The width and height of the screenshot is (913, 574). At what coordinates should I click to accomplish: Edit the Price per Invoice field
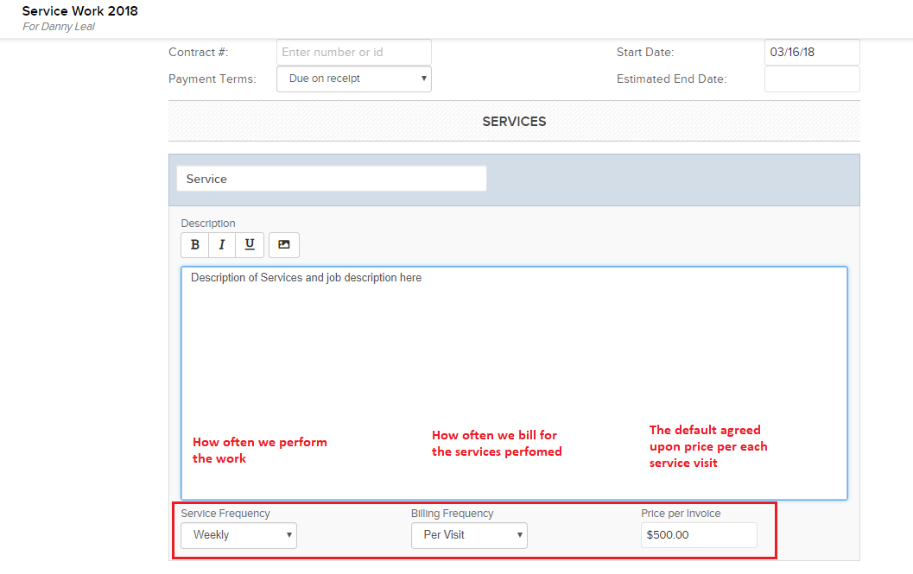[x=699, y=535]
